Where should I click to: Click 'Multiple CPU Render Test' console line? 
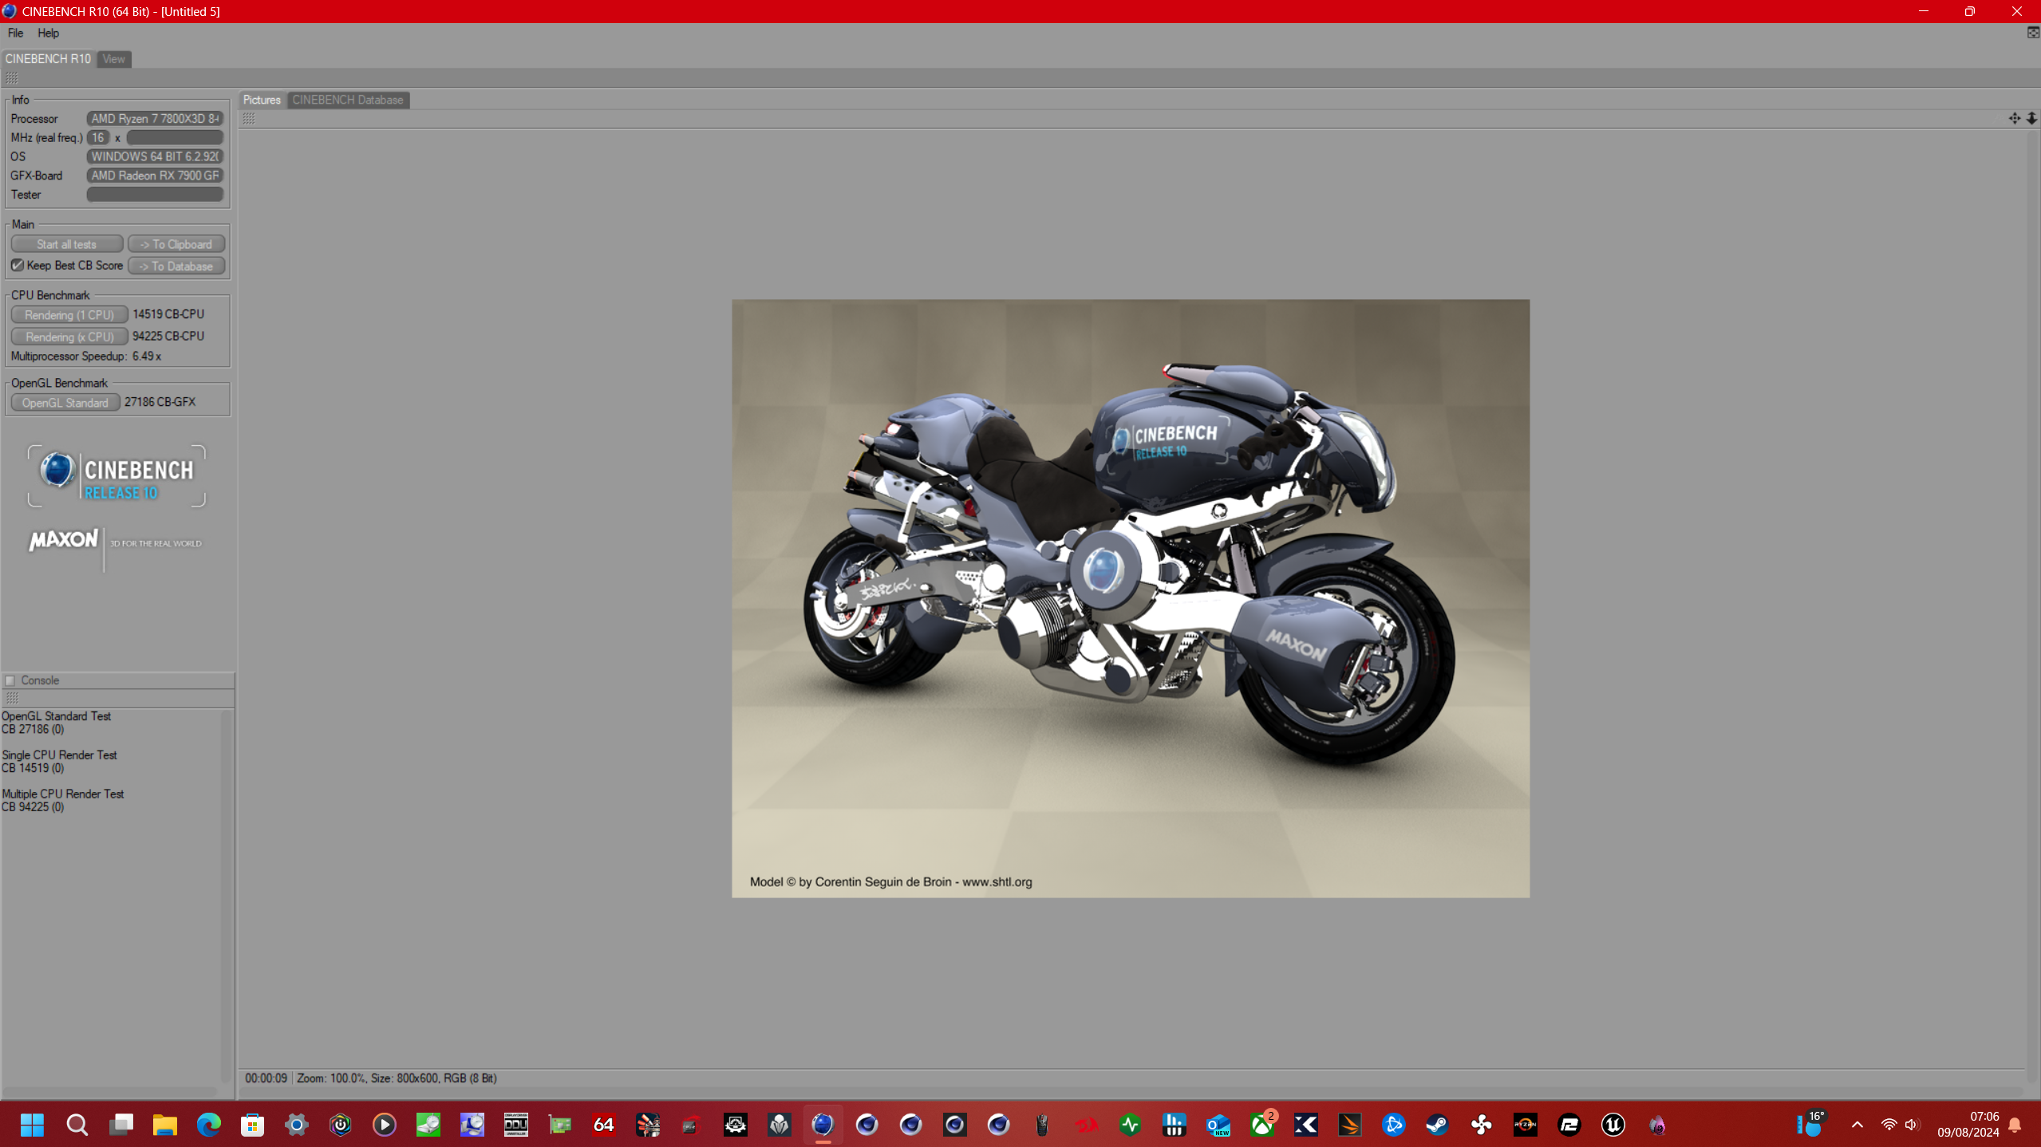(x=62, y=794)
